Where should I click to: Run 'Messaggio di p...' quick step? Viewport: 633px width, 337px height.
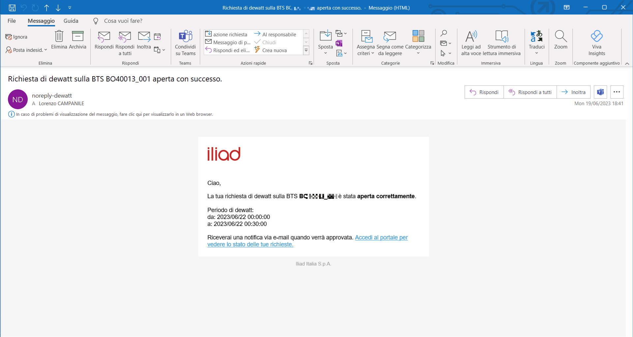click(x=228, y=42)
